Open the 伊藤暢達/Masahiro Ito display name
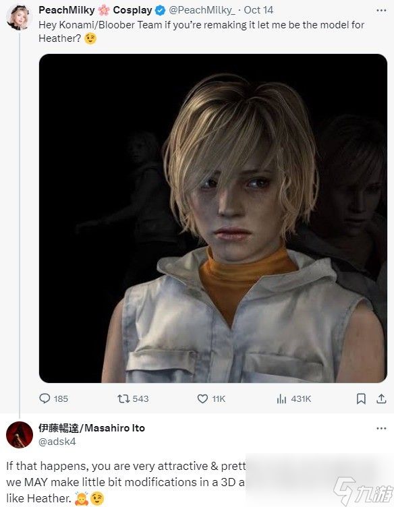 [x=92, y=428]
